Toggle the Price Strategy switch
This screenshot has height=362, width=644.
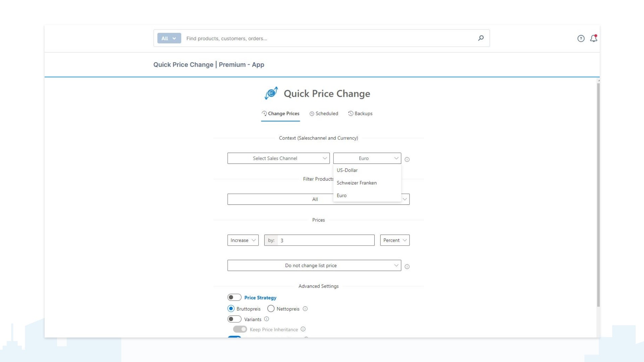(x=234, y=297)
